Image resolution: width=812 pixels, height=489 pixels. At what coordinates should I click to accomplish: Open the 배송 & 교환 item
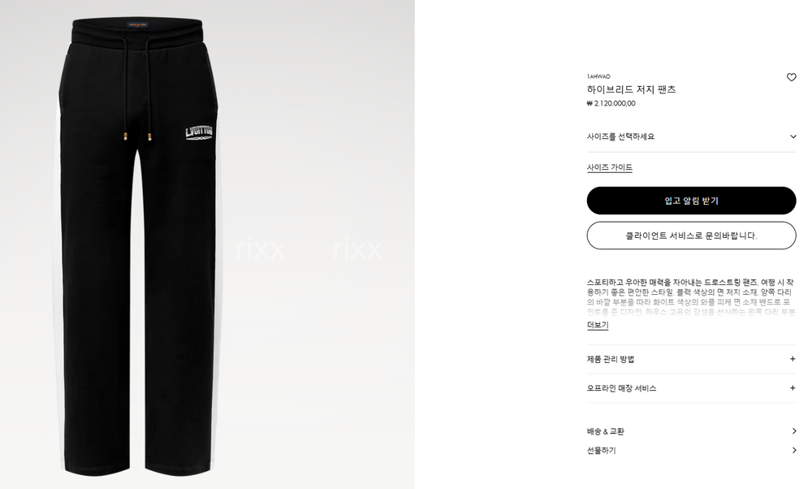pyautogui.click(x=691, y=431)
